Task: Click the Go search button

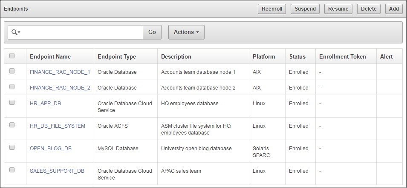Action: click(152, 32)
